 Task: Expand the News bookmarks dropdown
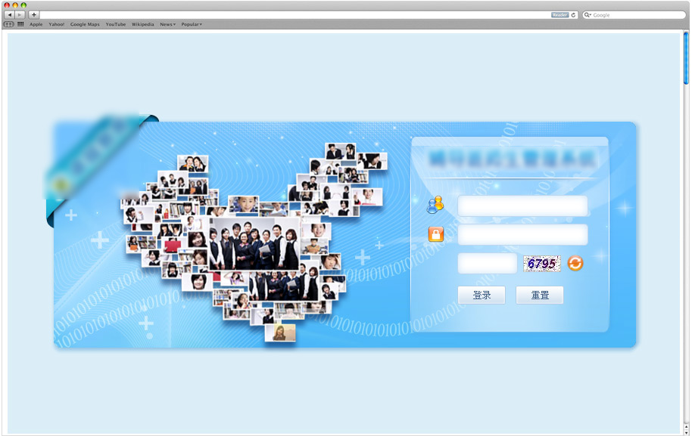(167, 24)
